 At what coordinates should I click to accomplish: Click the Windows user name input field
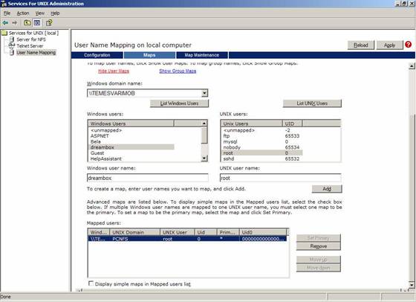point(148,178)
